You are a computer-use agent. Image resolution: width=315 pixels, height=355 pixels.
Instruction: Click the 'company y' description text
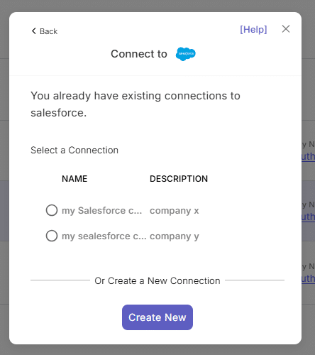coord(175,236)
